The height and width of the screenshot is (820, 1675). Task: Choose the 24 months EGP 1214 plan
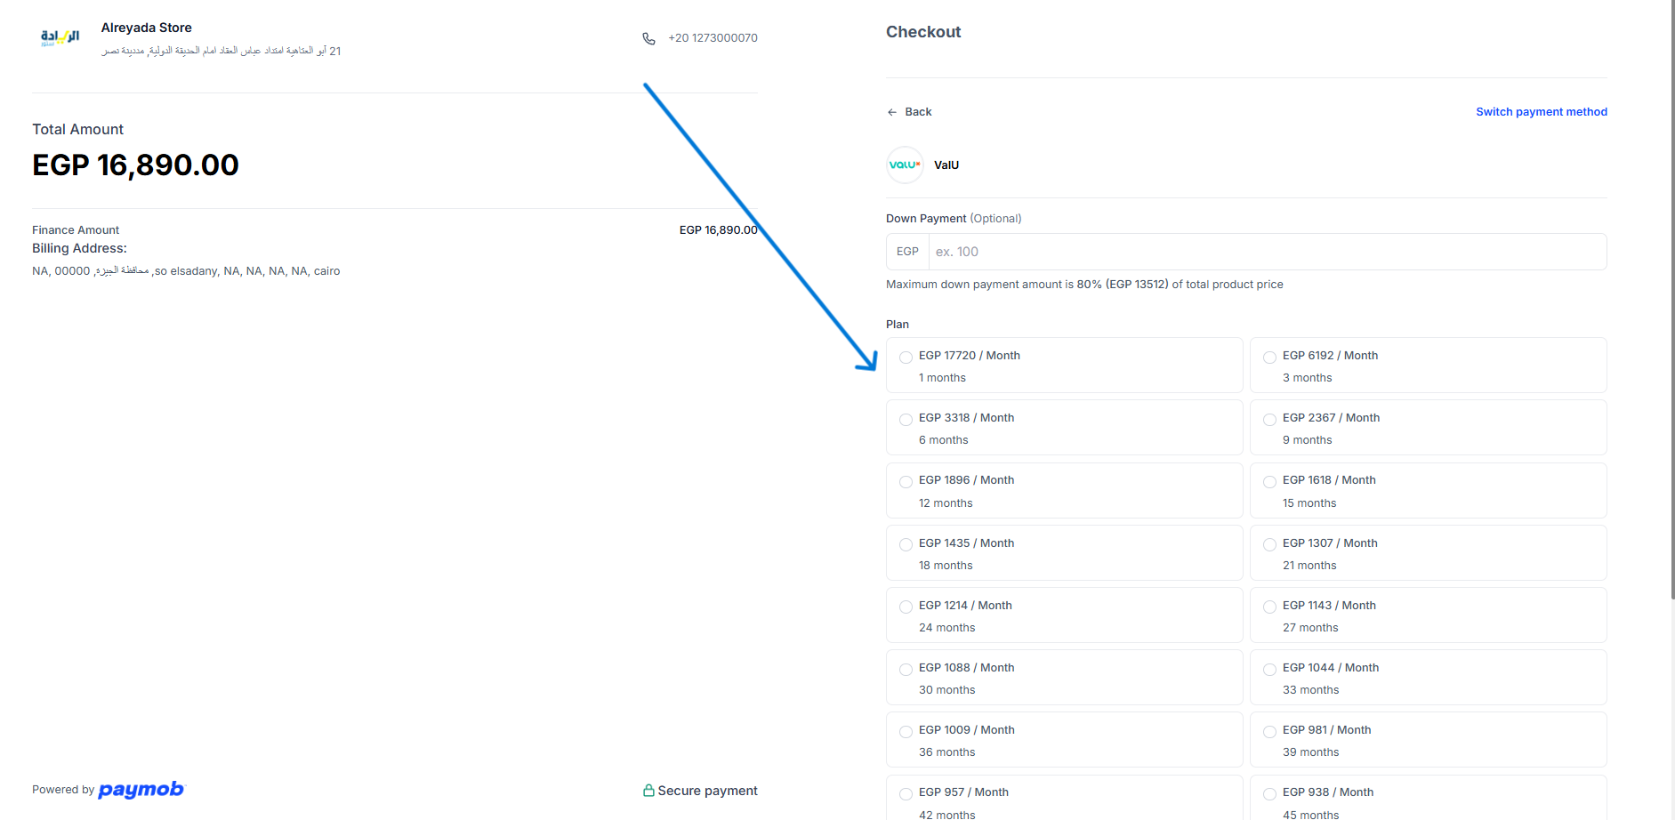click(x=906, y=607)
